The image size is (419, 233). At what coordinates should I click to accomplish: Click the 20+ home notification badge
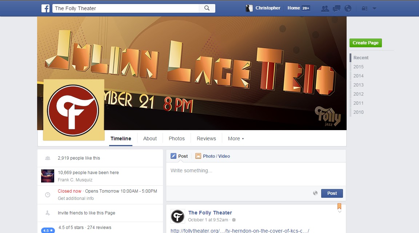click(x=306, y=8)
